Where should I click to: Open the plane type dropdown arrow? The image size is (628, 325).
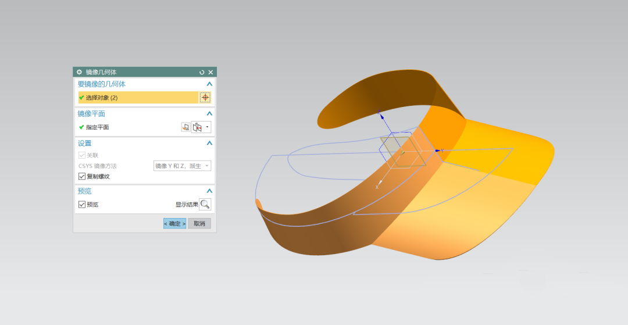coord(207,127)
